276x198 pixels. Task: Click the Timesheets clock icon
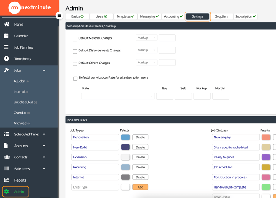[x=6, y=59]
